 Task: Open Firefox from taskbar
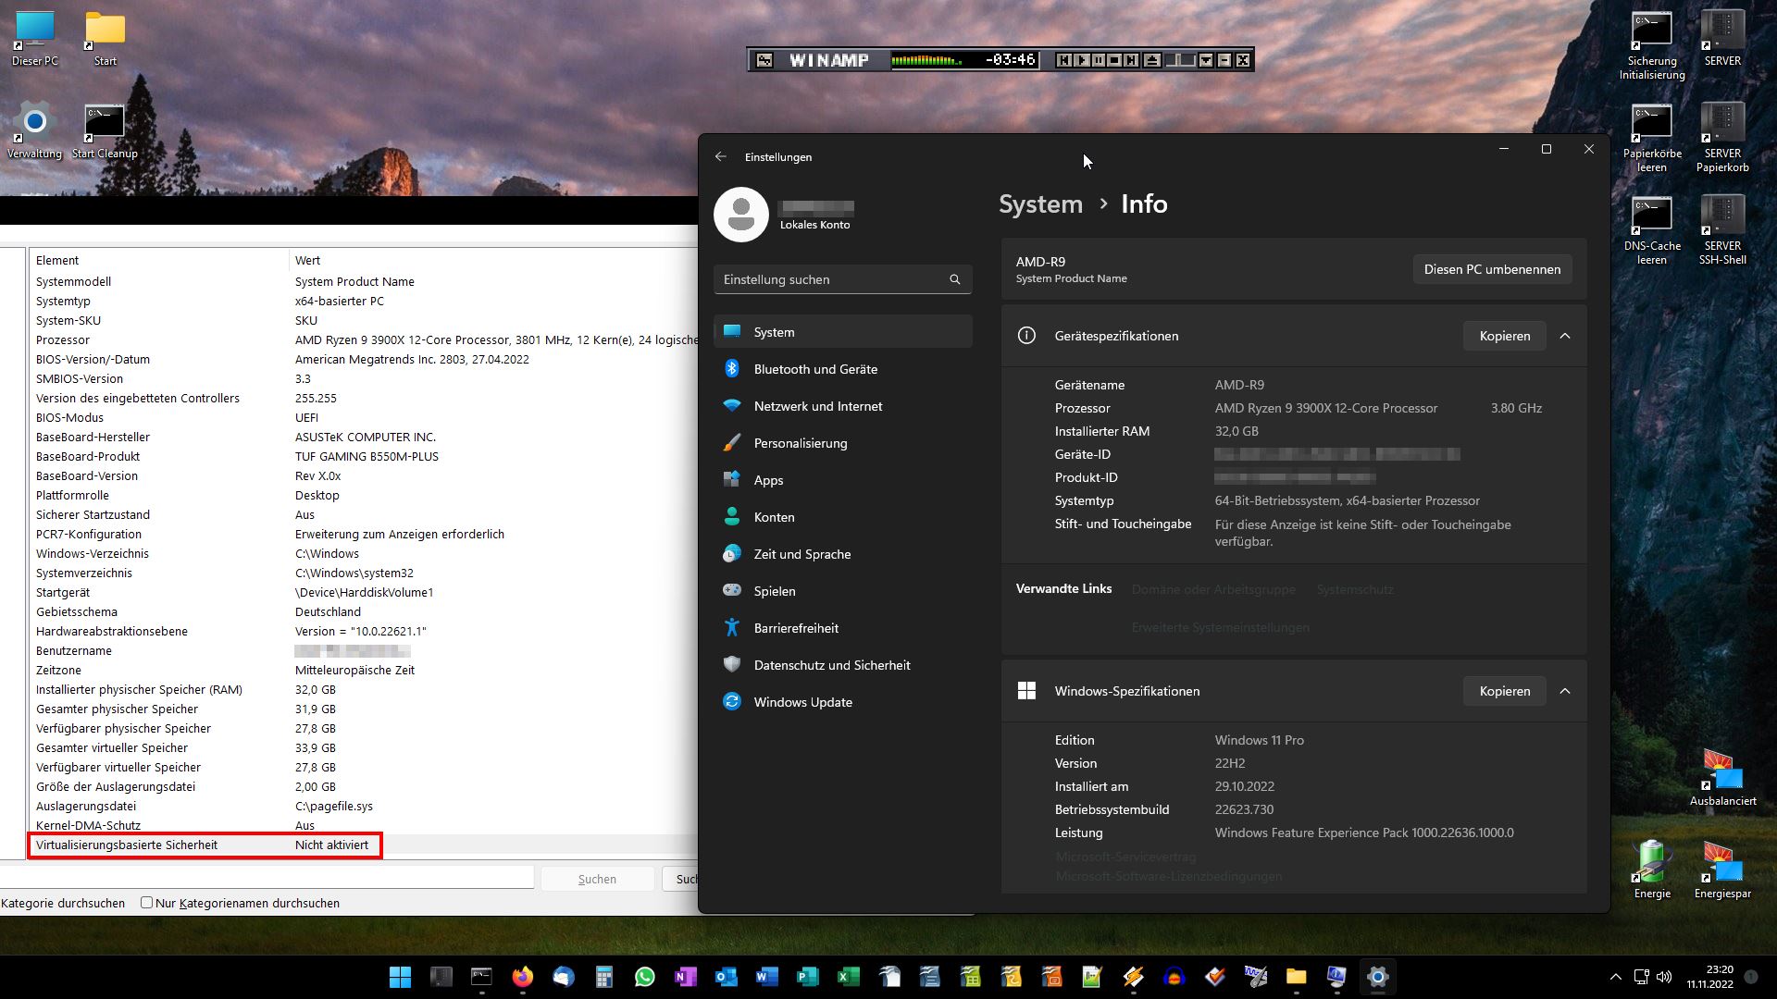click(x=523, y=977)
